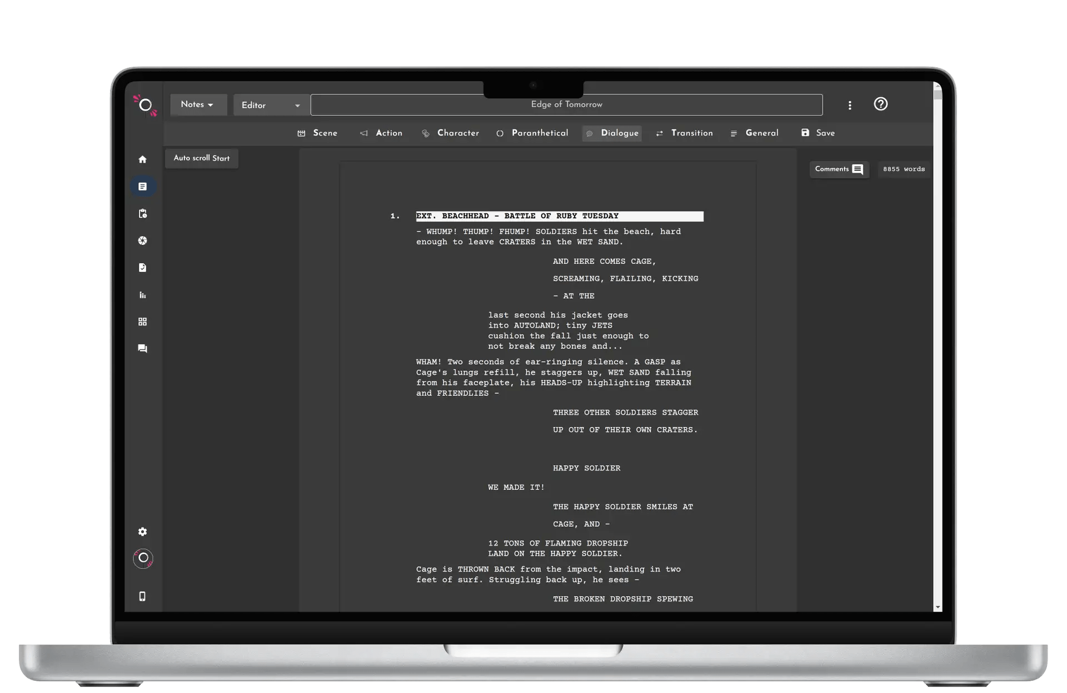
Task: Click the Save button
Action: click(818, 133)
